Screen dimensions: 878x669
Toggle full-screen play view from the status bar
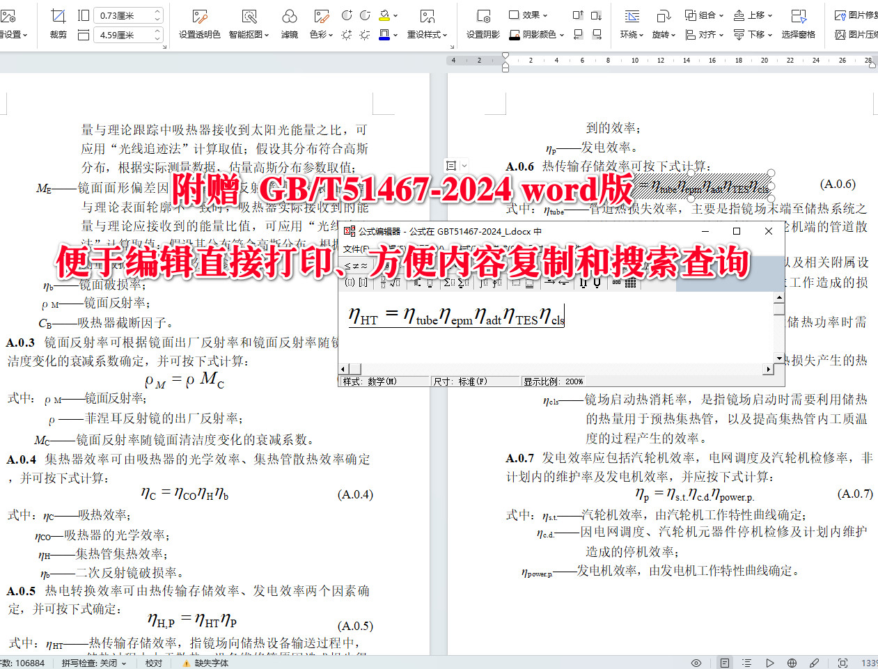[x=769, y=662]
